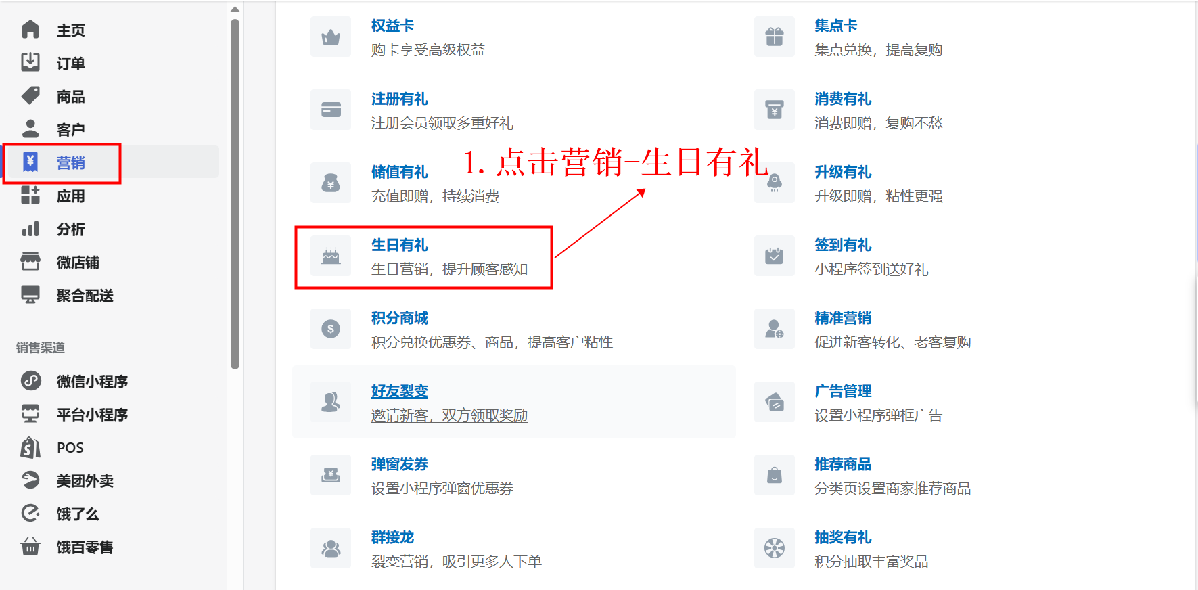Click the 储值有礼 money bag icon
The height and width of the screenshot is (590, 1198).
331,183
